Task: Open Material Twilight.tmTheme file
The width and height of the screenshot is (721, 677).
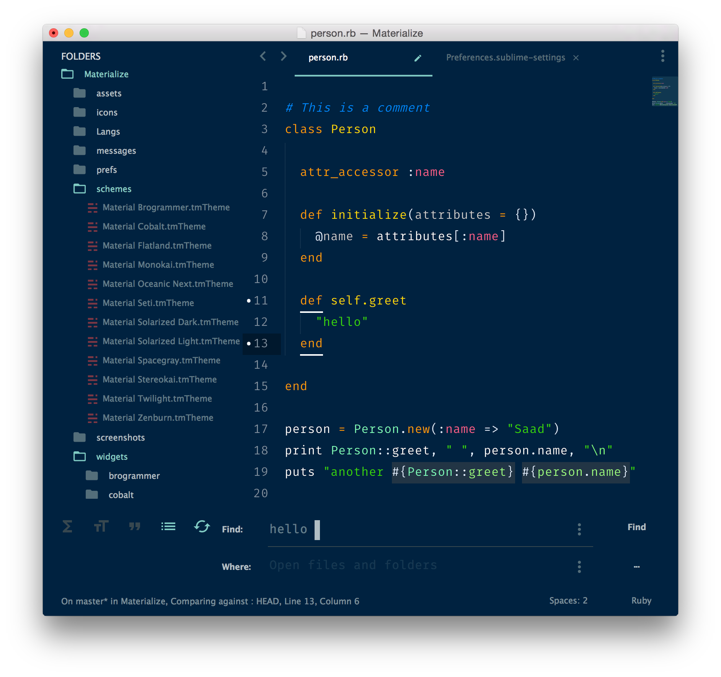Action: 157,399
